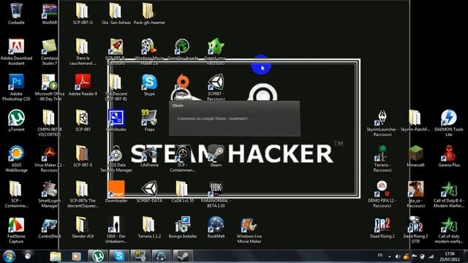Switch to µTorrent in the taskbar
This screenshot has height=263, width=468.
tap(98, 256)
